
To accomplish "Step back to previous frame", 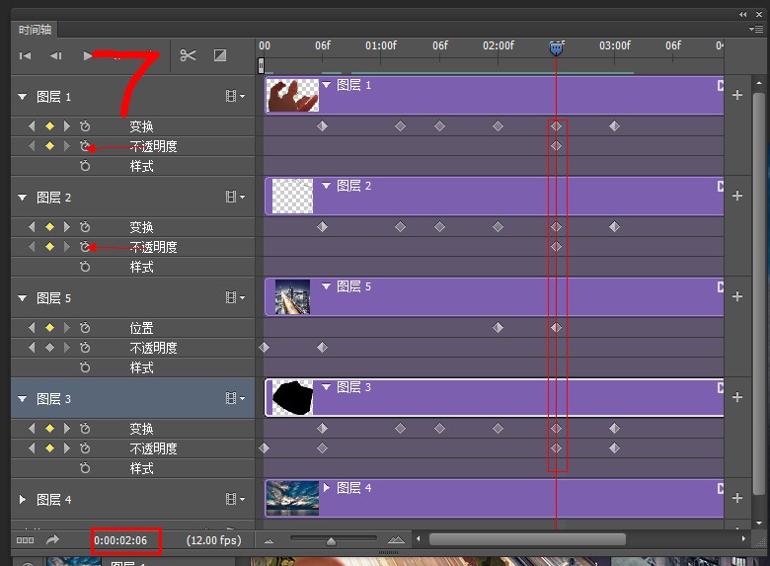I will coord(55,55).
